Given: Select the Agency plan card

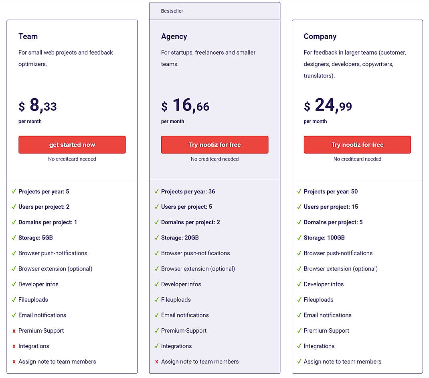Looking at the screenshot, I should click(x=214, y=189).
